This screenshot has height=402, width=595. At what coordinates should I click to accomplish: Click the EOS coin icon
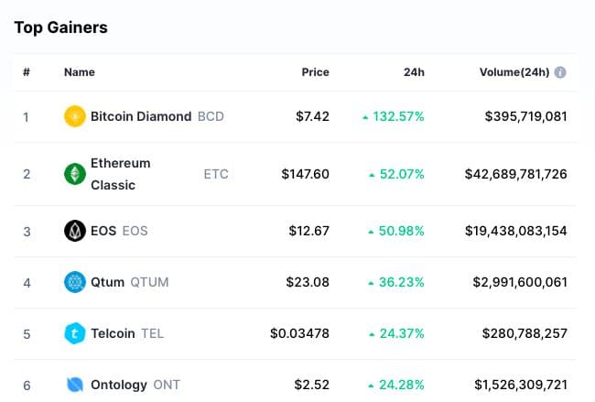[x=75, y=231]
